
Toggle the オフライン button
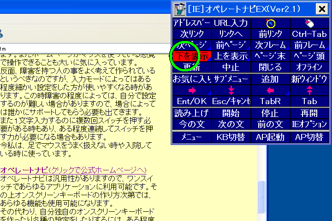(x=309, y=67)
